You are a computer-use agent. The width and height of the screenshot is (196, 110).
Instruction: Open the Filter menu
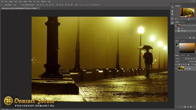[x=30, y=2]
